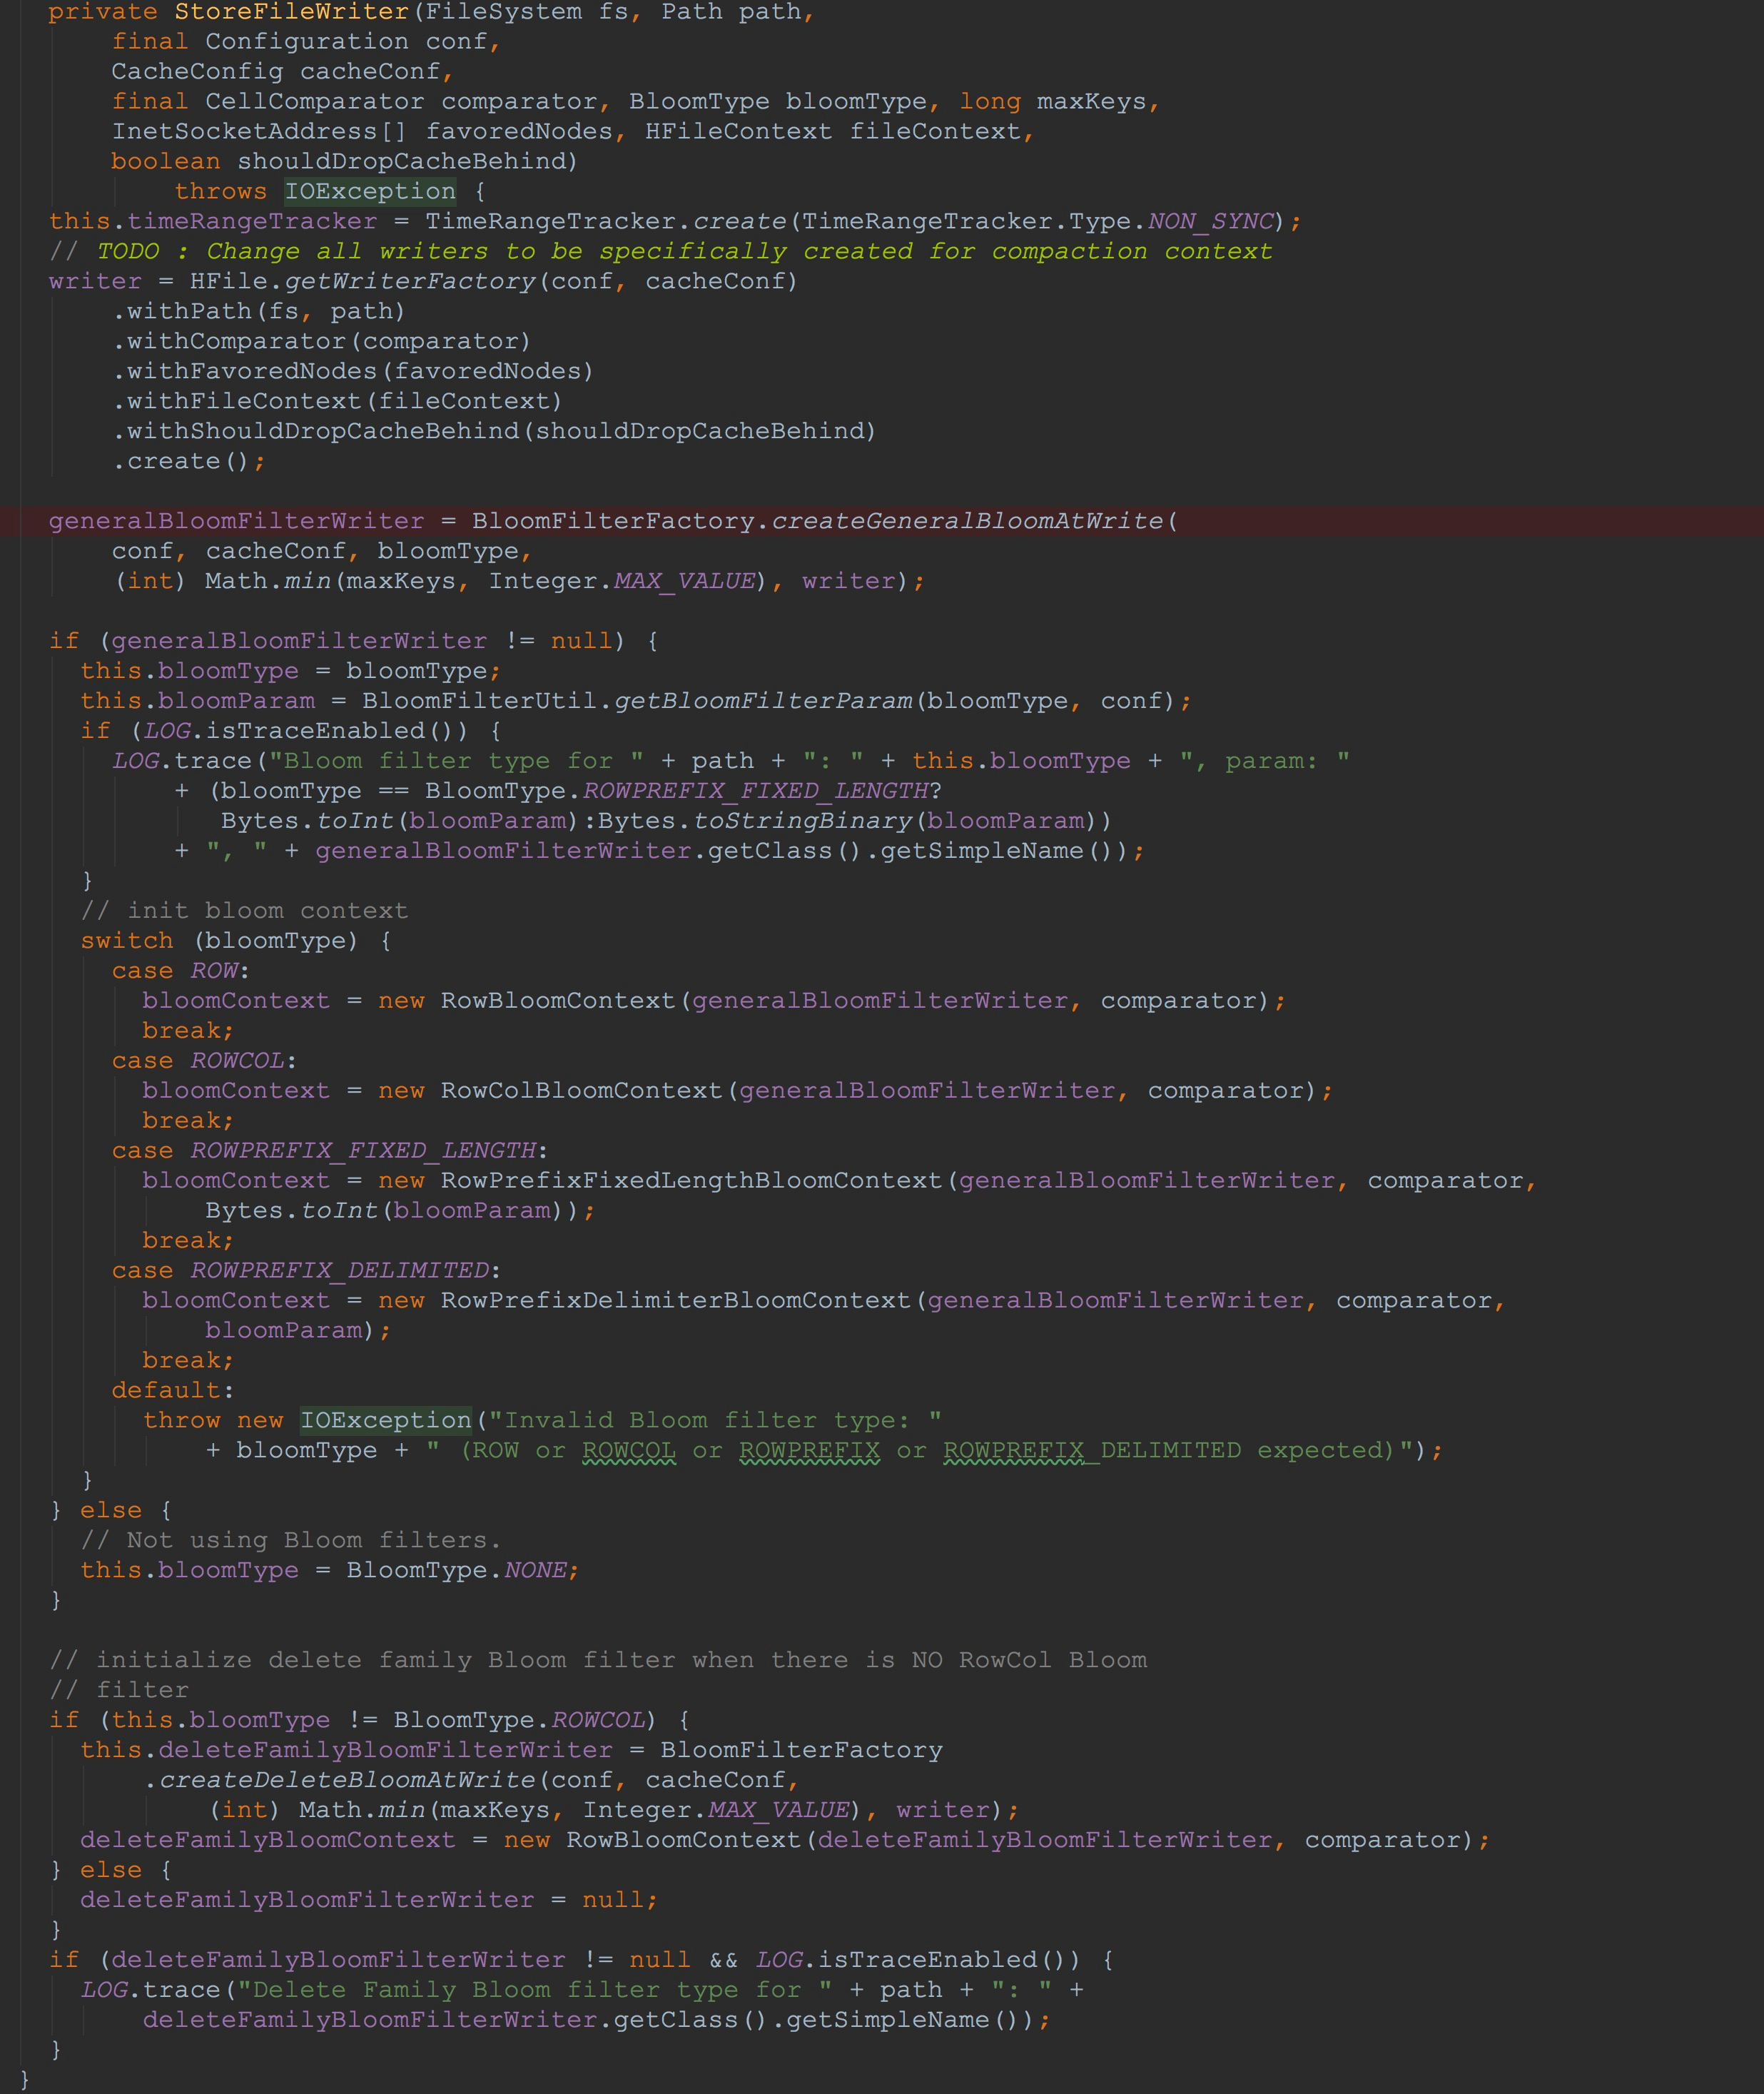Click the getBloomFilterParam method call

[x=763, y=701]
